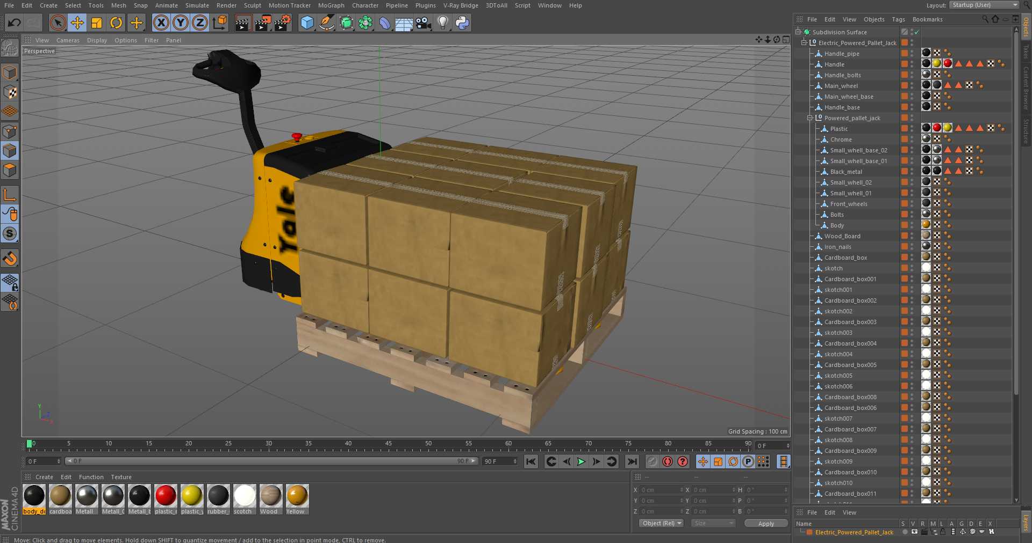The image size is (1032, 543).
Task: Click the Apply button
Action: (x=766, y=523)
